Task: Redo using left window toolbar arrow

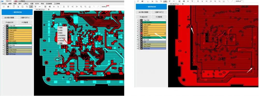Action: 98,7
